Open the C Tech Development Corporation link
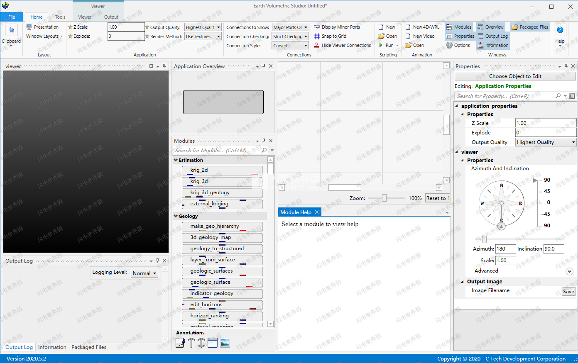Screen dimensions: 578x363 coord(525,359)
